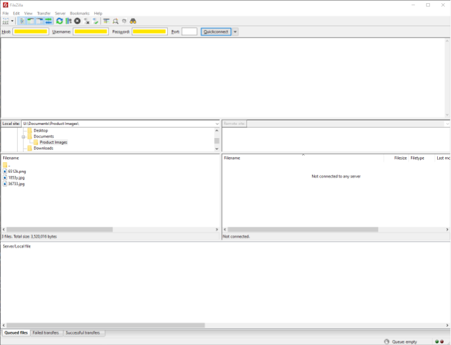451x345 pixels.
Task: Toggle the transfer queue display
Action: tap(48, 21)
